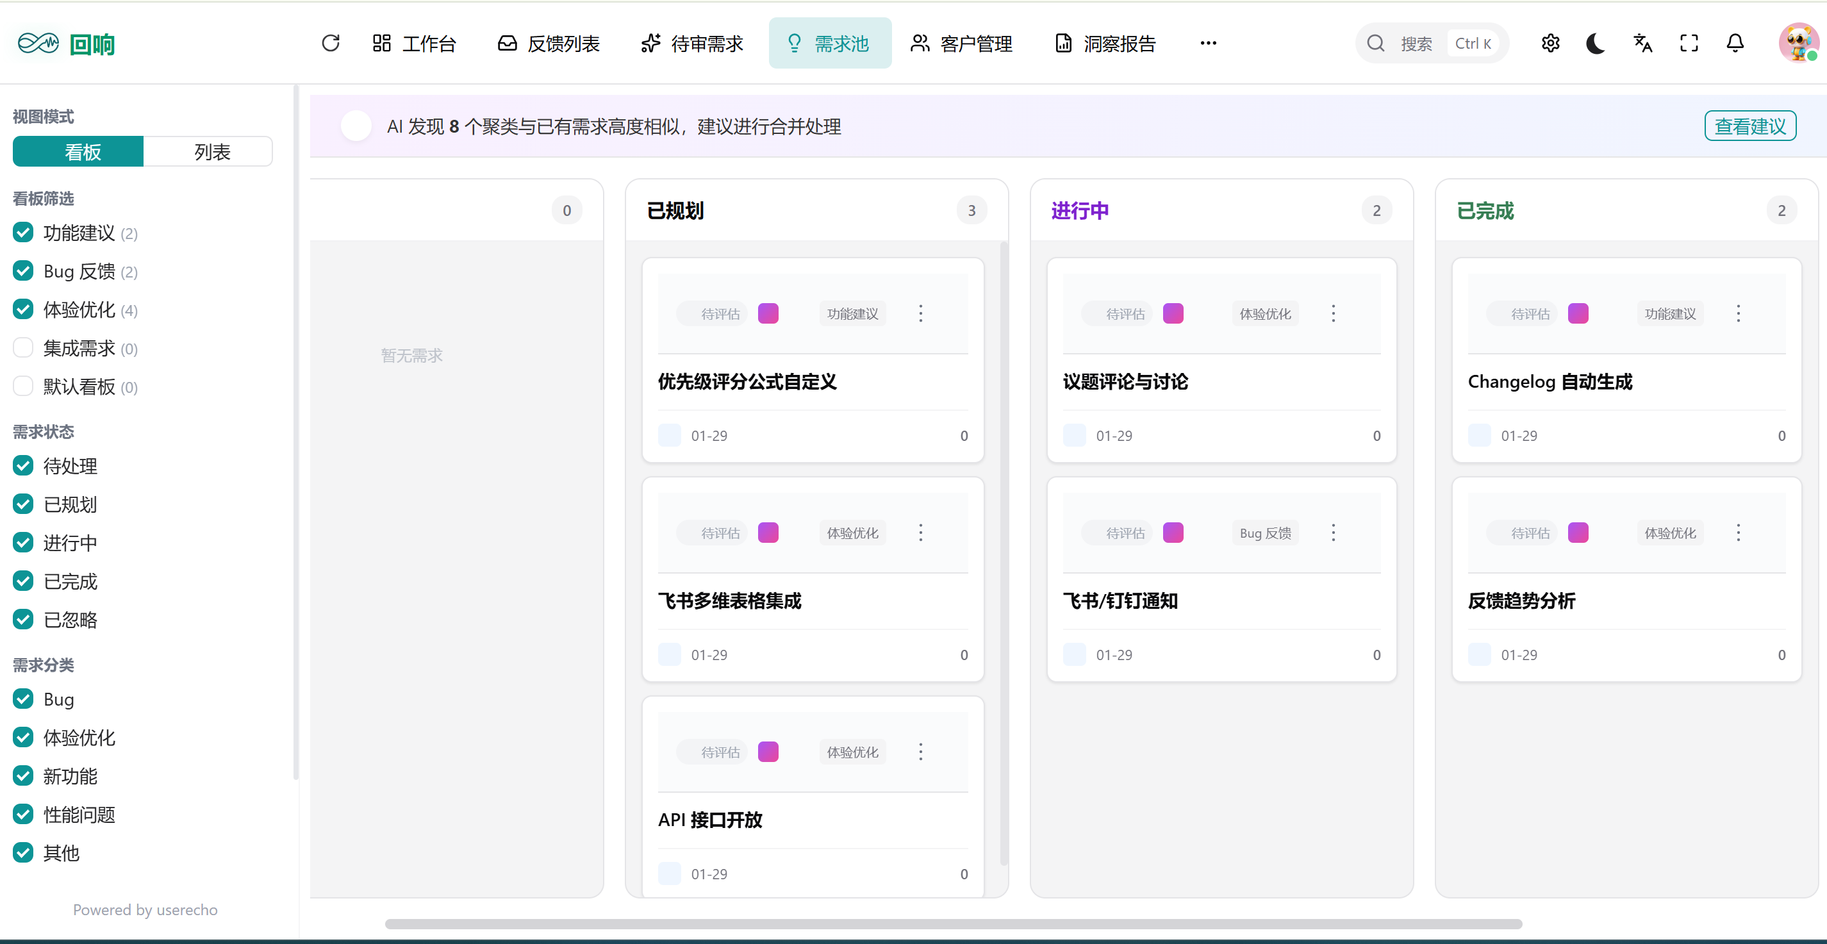The width and height of the screenshot is (1827, 944).
Task: Uncheck the 功能建议 board filter
Action: [x=24, y=233]
